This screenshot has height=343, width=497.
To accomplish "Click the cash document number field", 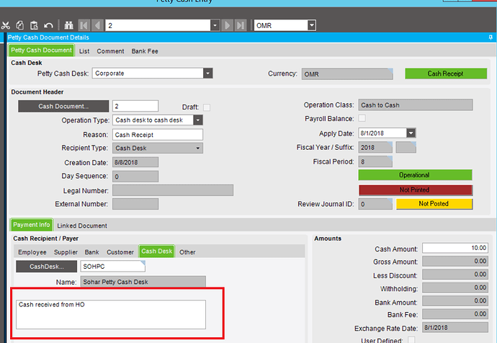I will (135, 106).
